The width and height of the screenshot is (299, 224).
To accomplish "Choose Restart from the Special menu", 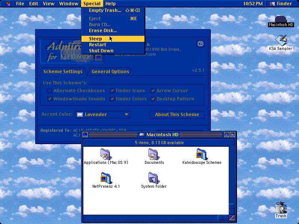I will pos(113,44).
